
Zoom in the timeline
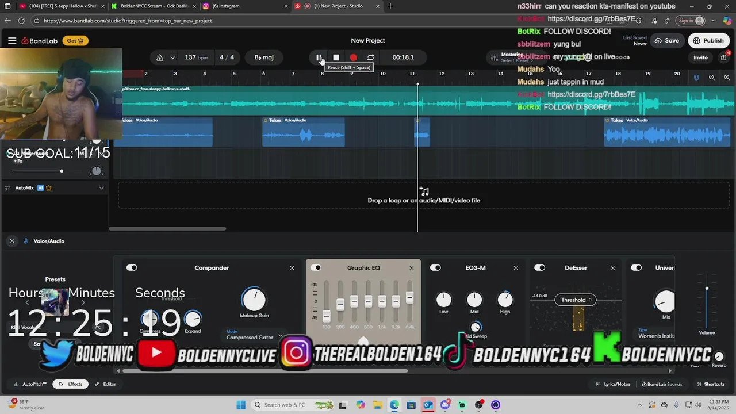point(727,78)
